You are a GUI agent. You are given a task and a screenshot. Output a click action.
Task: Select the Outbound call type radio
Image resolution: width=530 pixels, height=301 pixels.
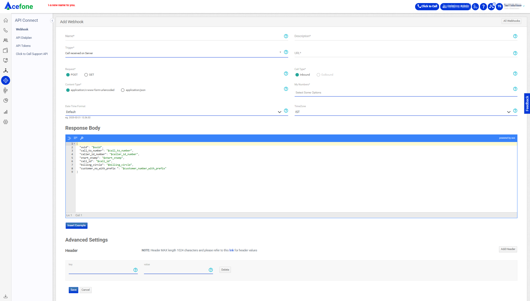[318, 75]
